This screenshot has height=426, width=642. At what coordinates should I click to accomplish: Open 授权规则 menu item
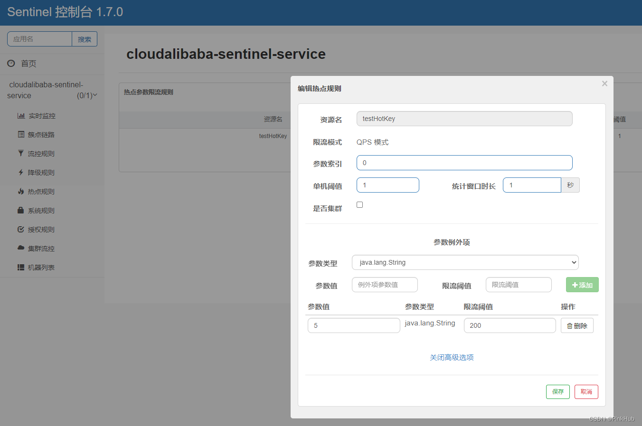41,230
